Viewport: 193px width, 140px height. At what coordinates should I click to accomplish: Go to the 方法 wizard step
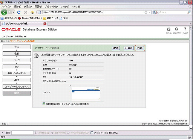[17, 47]
